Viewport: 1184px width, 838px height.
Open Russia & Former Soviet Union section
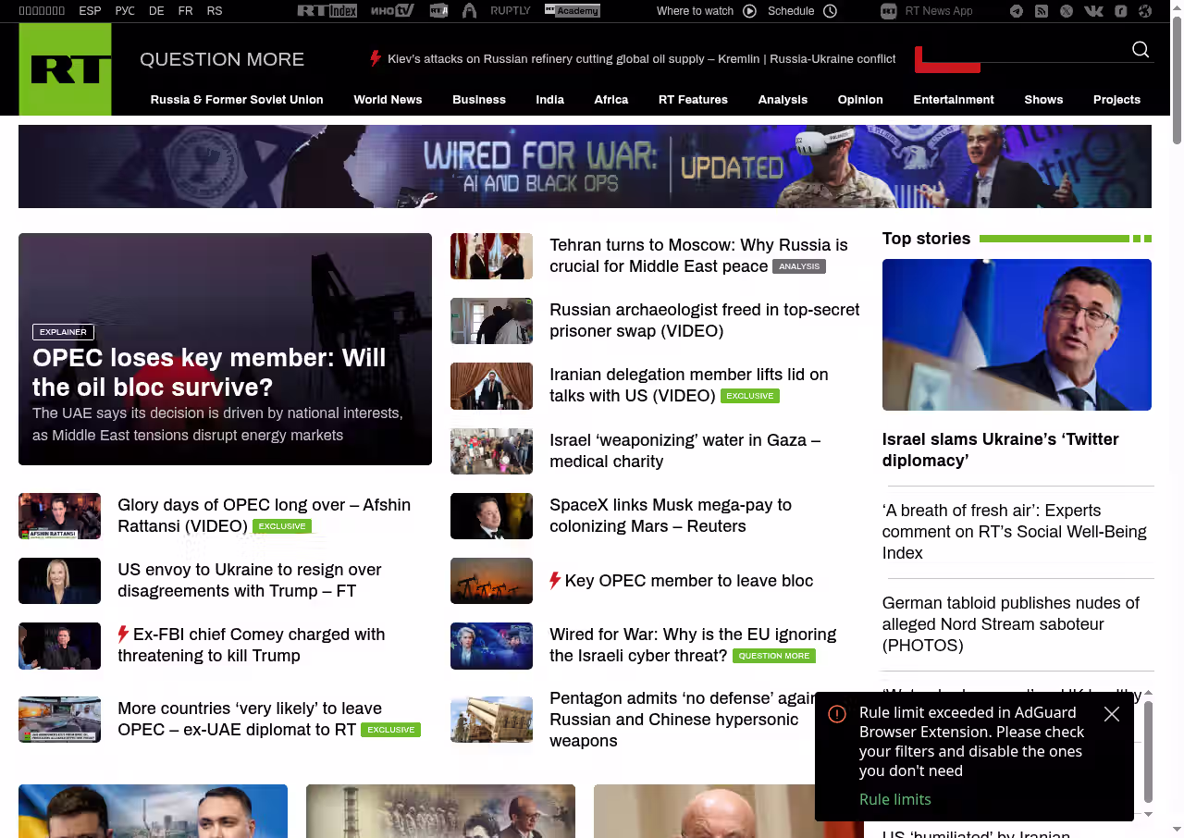pyautogui.click(x=237, y=100)
